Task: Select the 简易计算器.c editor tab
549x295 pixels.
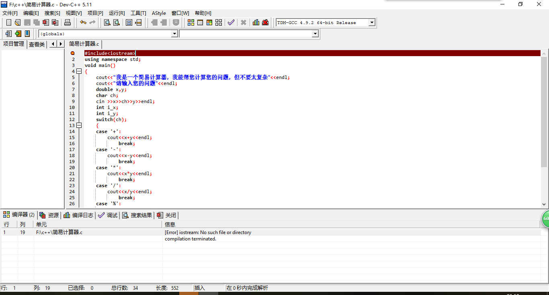Action: click(84, 44)
